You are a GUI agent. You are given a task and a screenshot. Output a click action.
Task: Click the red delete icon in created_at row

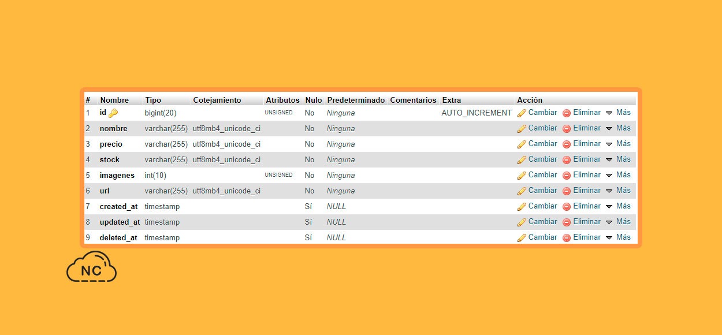point(567,207)
